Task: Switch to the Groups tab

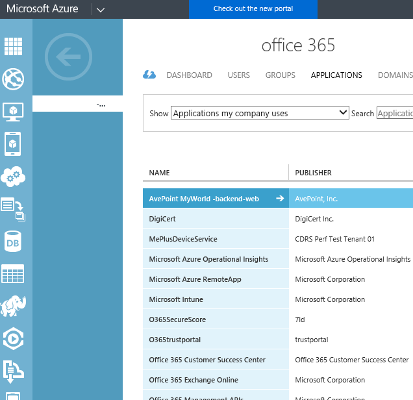Action: (x=280, y=75)
